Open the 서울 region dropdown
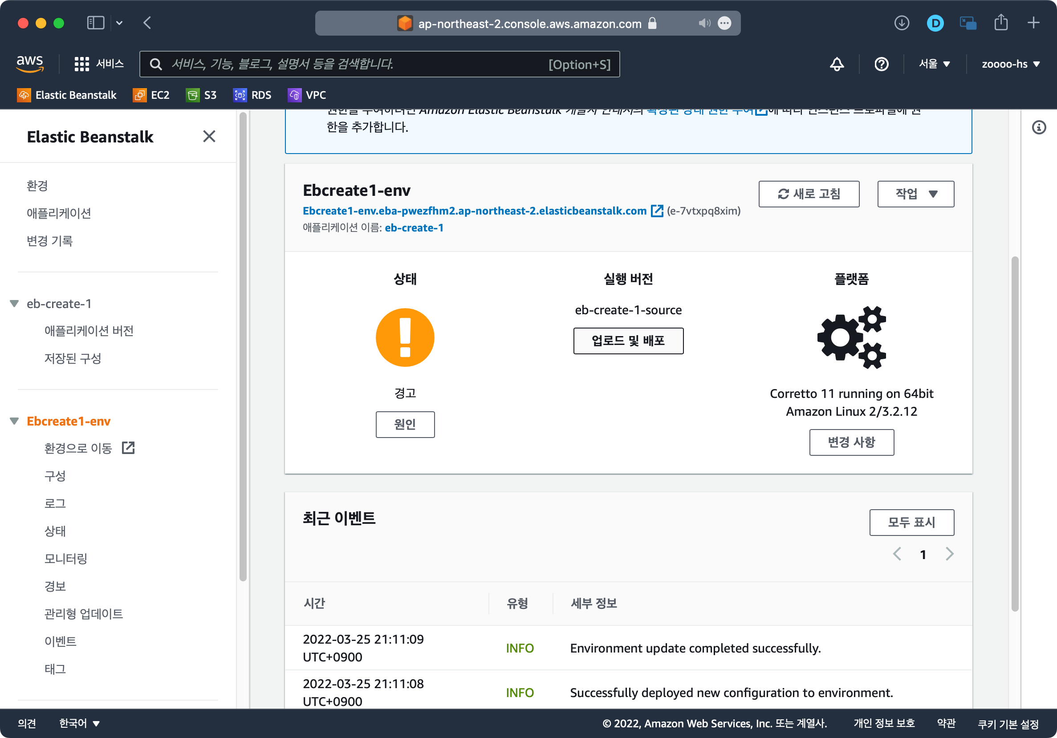 [x=934, y=64]
